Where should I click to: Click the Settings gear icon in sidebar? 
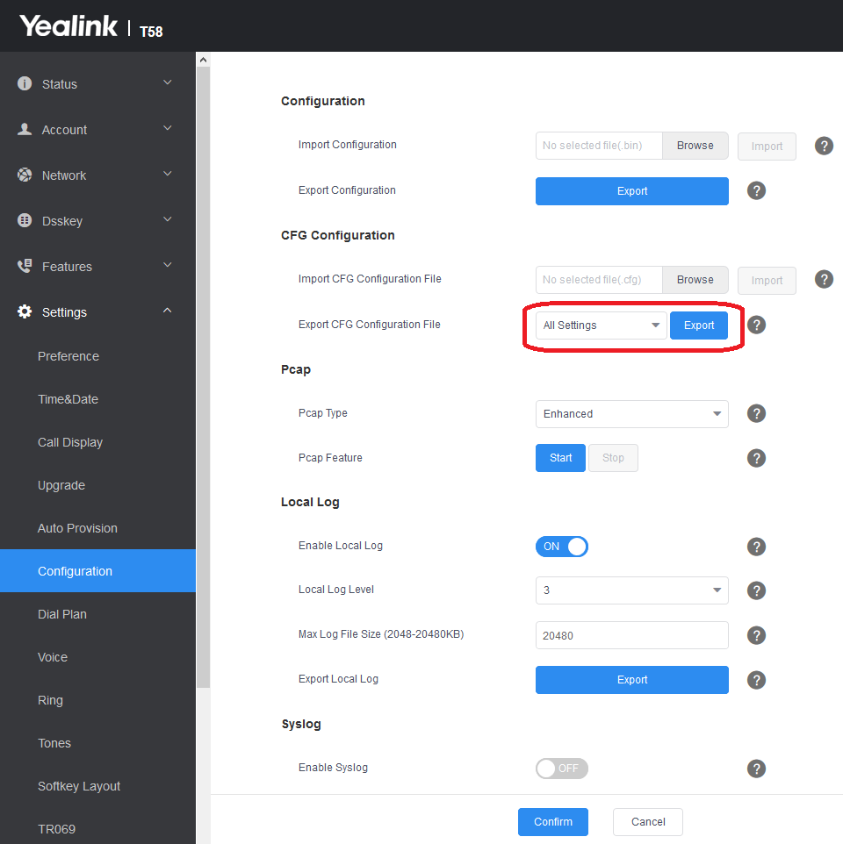coord(25,312)
